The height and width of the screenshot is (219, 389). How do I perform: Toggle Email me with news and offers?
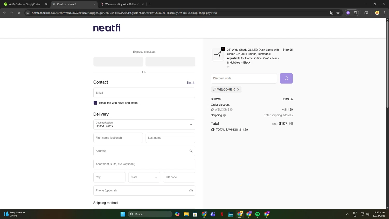click(x=95, y=103)
